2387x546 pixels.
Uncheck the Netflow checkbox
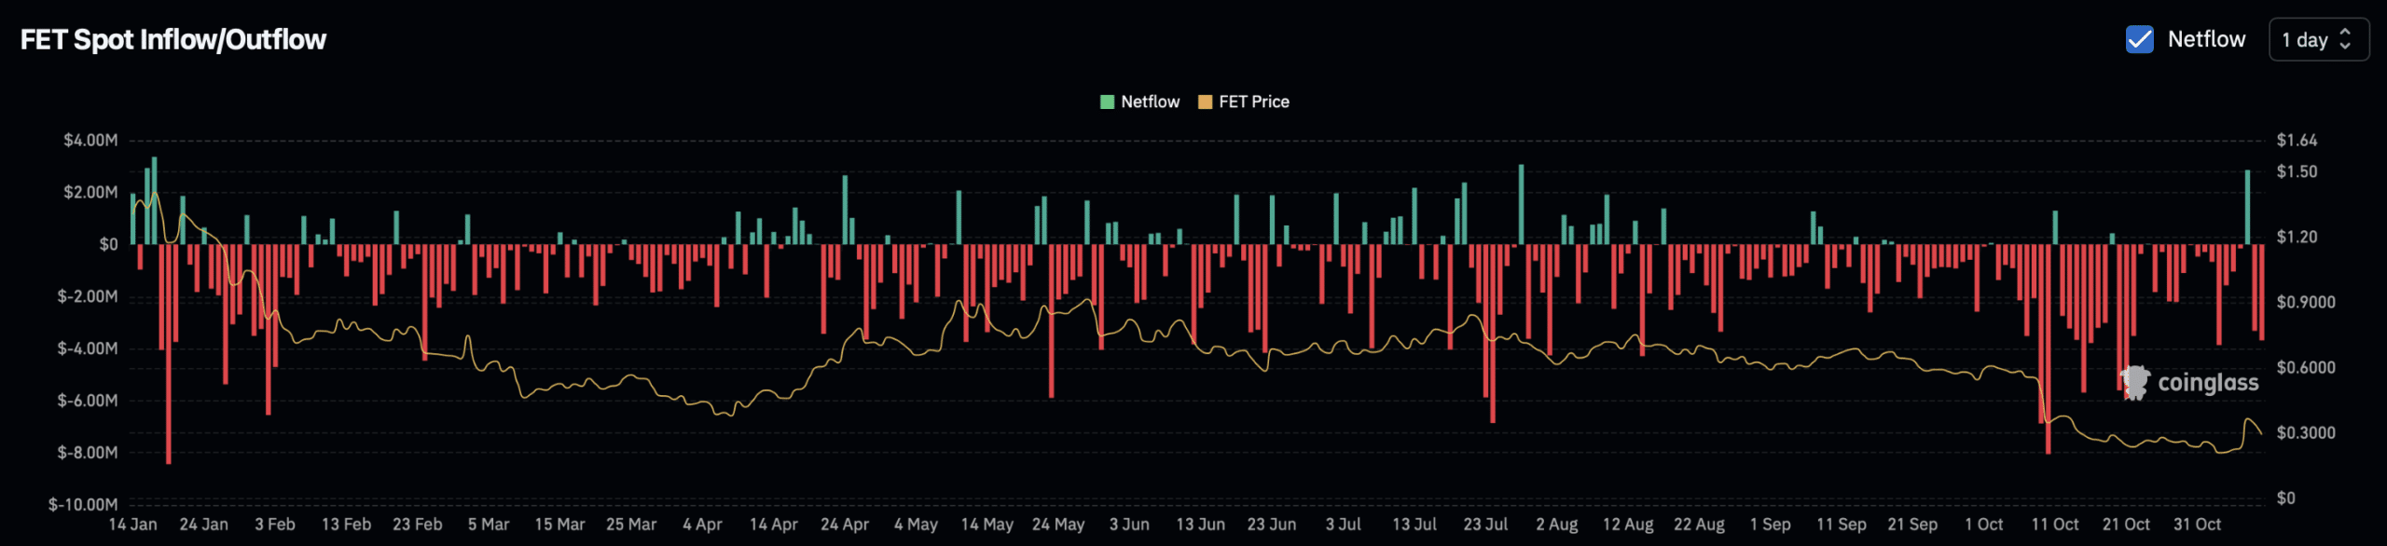[x=2139, y=39]
